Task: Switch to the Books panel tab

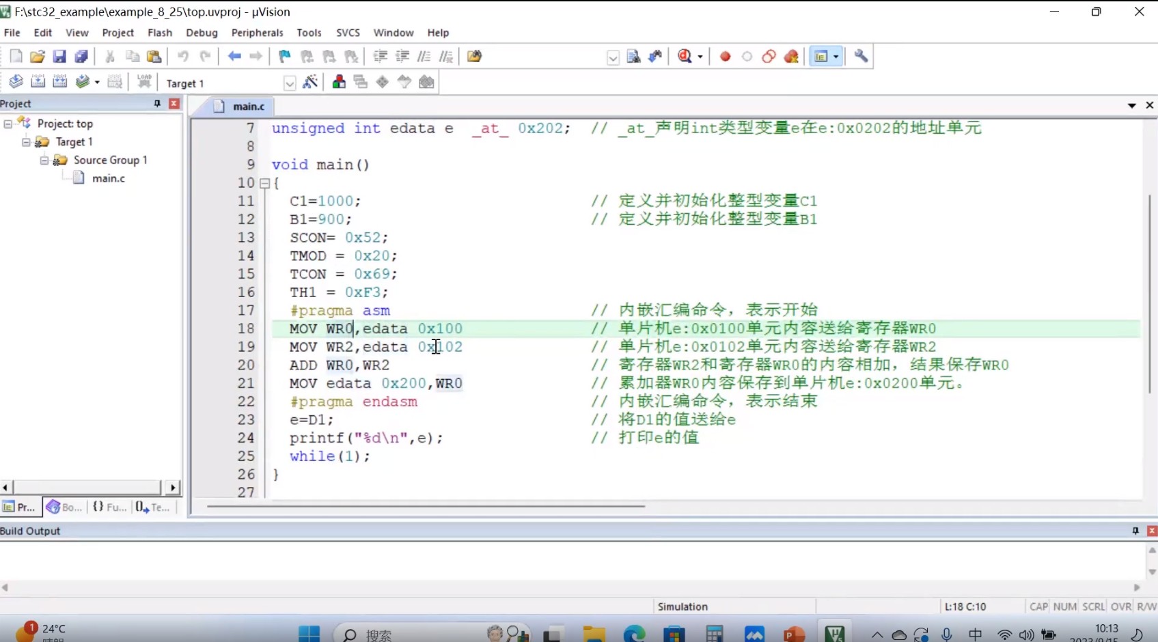Action: tap(64, 507)
